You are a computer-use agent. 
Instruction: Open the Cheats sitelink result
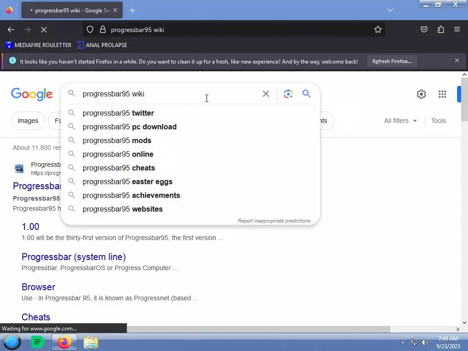36,317
